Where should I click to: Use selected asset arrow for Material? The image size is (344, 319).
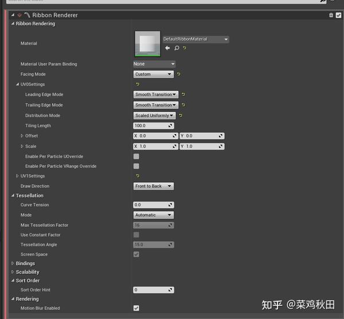point(167,48)
